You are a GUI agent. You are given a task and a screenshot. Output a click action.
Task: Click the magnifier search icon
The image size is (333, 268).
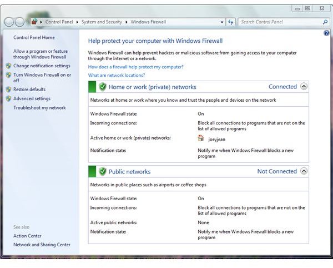(325, 22)
